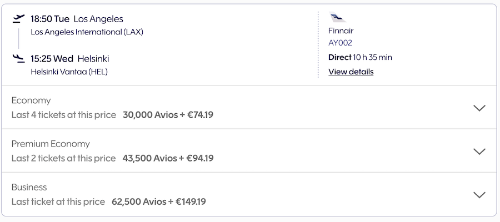The width and height of the screenshot is (500, 222).
Task: Select the Business fare row
Action: (249, 194)
